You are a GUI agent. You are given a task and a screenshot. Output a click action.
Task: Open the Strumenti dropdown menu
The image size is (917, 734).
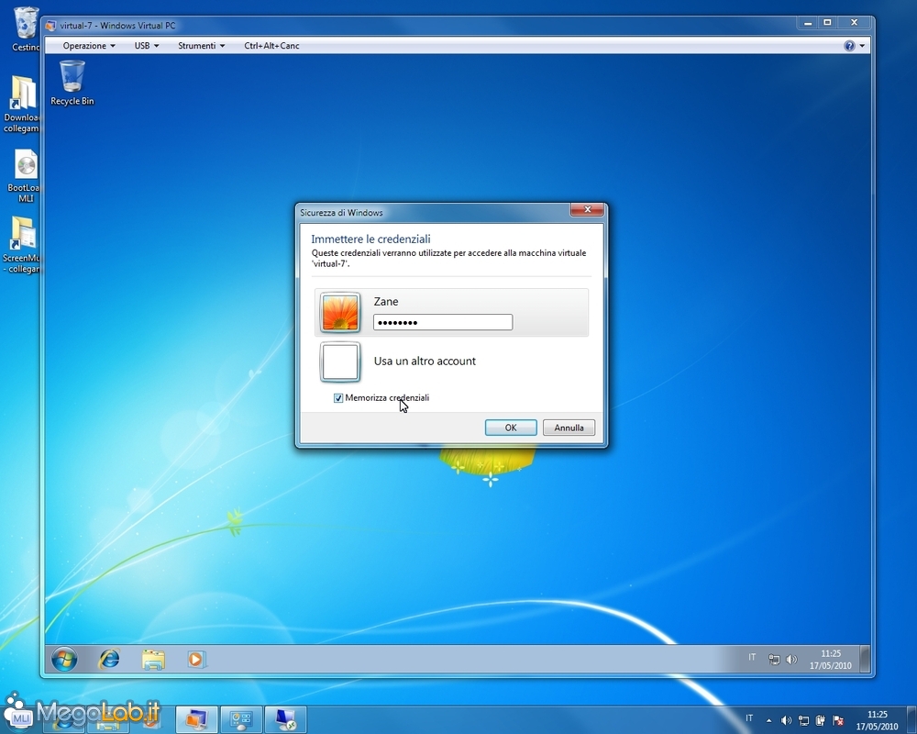pos(201,46)
